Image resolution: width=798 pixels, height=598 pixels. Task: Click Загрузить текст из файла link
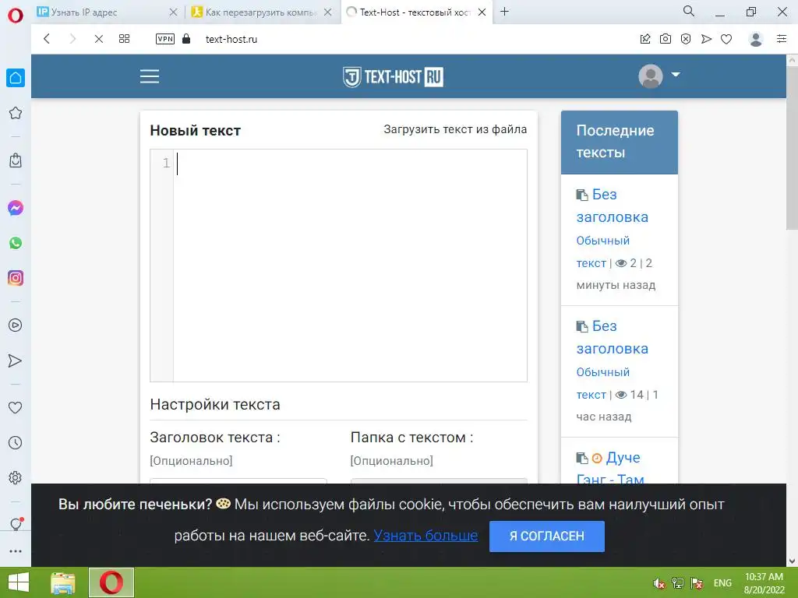pyautogui.click(x=455, y=129)
